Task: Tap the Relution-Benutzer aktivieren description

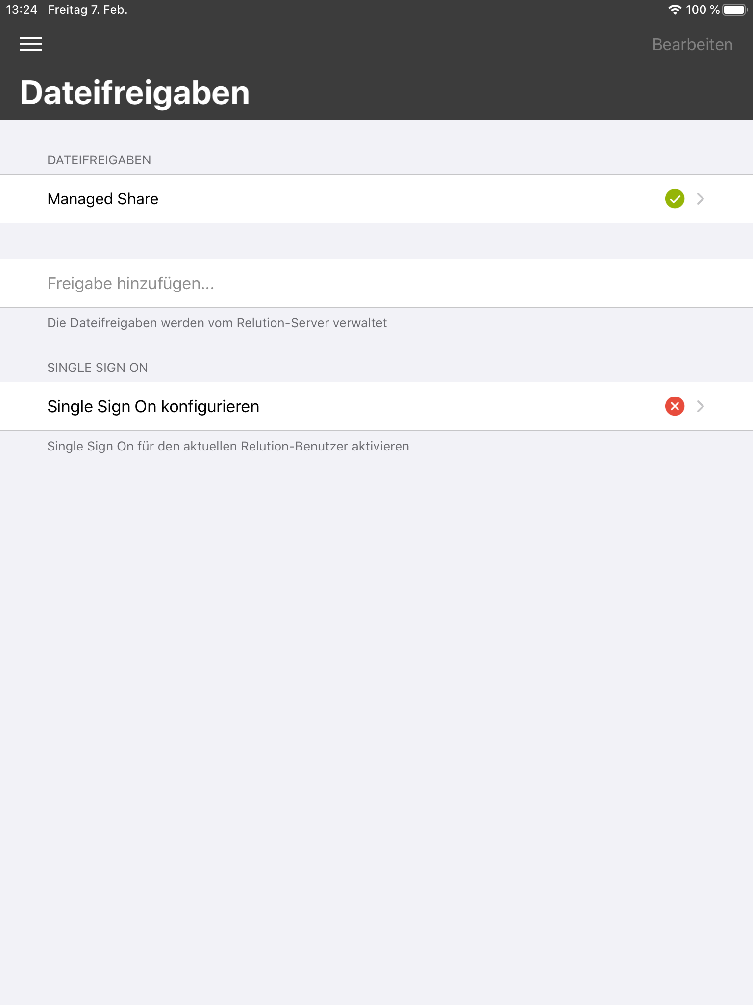Action: click(x=228, y=446)
